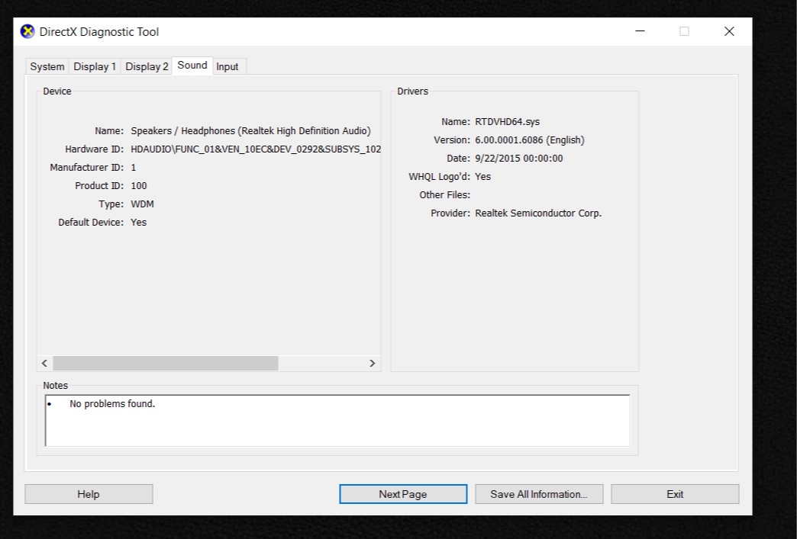Click the Help button
This screenshot has height=539, width=797.
pyautogui.click(x=89, y=494)
